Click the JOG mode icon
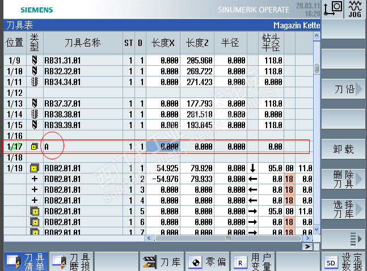367x271 pixels. [355, 9]
